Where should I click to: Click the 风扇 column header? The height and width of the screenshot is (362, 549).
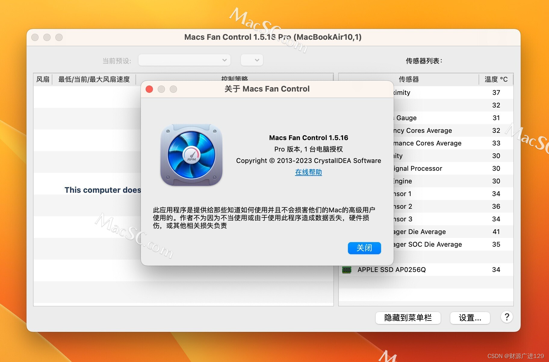(x=43, y=79)
